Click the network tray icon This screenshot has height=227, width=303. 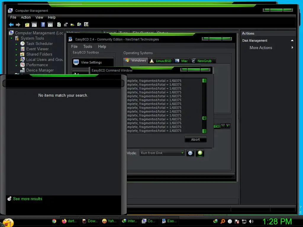(x=244, y=221)
